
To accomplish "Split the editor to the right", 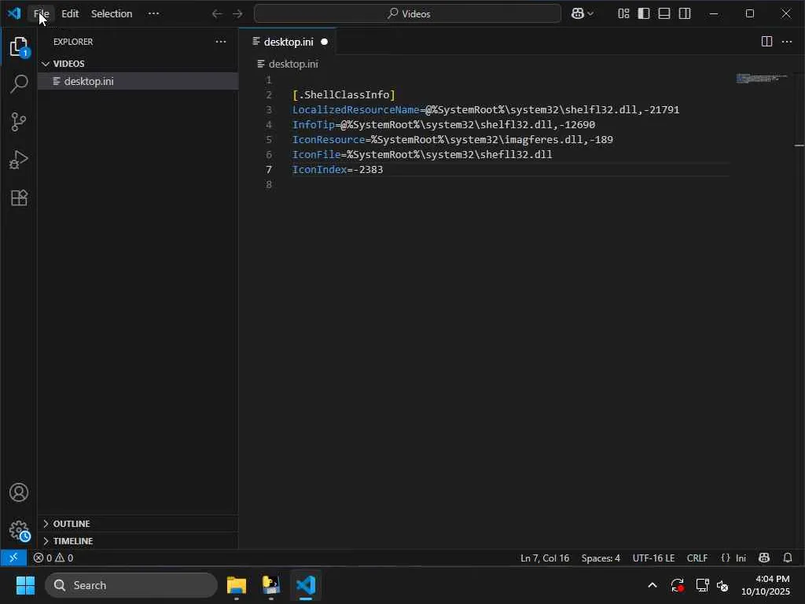I will (x=766, y=42).
